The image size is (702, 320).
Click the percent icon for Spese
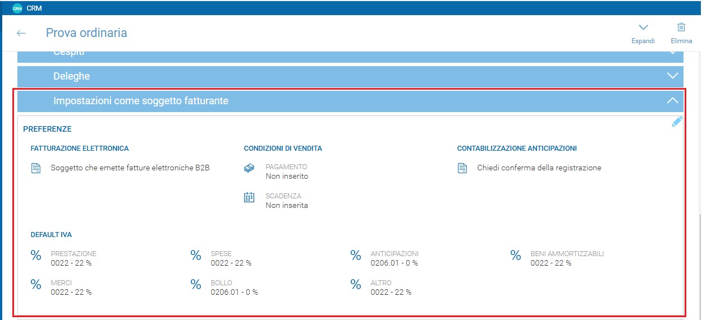[196, 256]
